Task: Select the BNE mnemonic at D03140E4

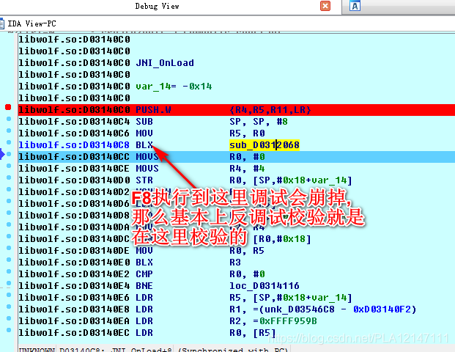Action: coord(144,286)
